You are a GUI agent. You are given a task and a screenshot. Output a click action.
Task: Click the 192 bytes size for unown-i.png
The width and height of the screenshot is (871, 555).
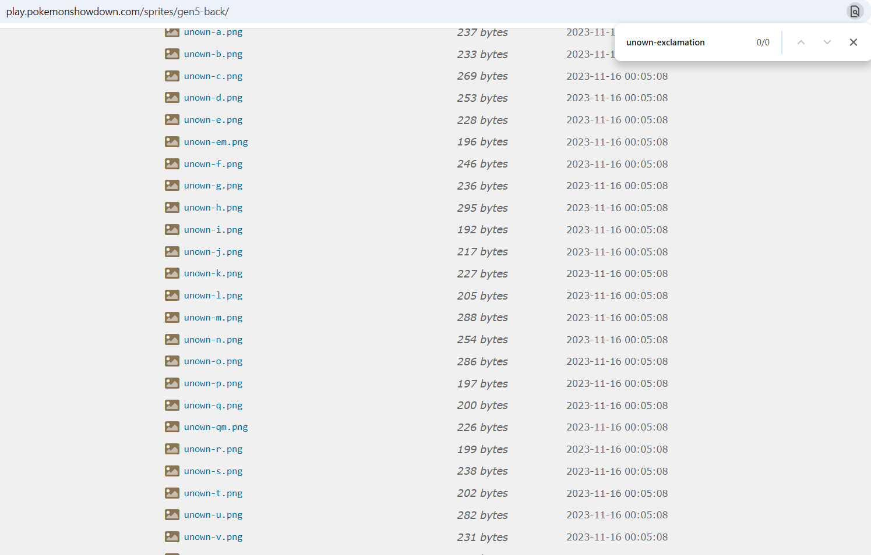(x=482, y=230)
